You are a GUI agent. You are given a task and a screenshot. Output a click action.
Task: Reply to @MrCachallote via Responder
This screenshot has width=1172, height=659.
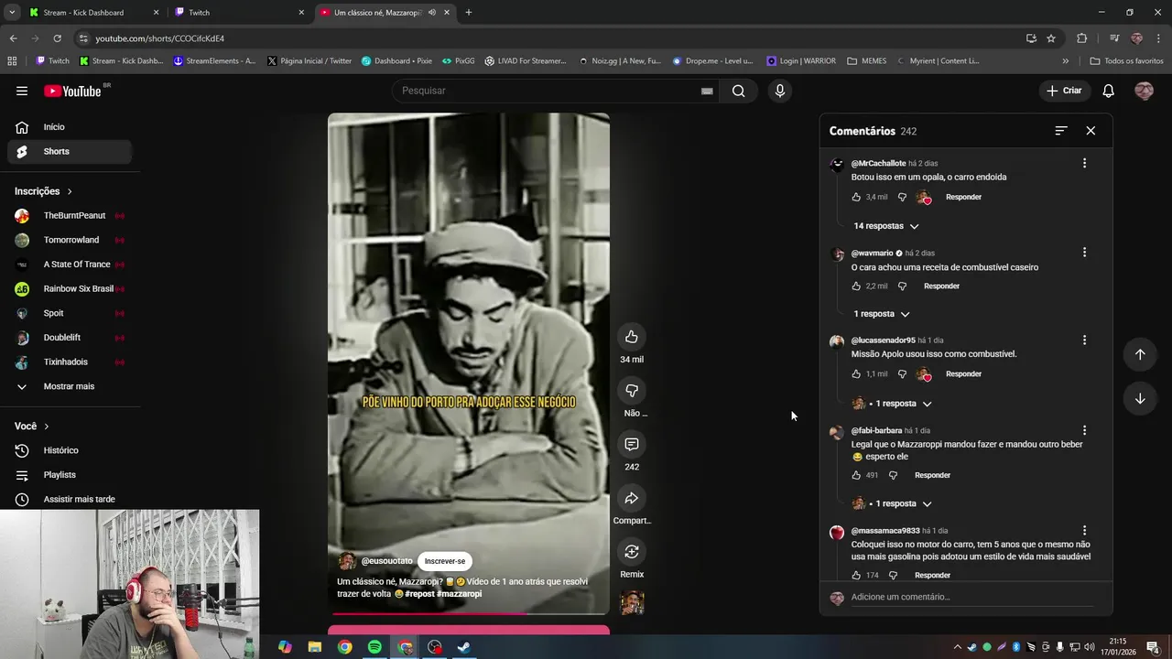tap(963, 197)
